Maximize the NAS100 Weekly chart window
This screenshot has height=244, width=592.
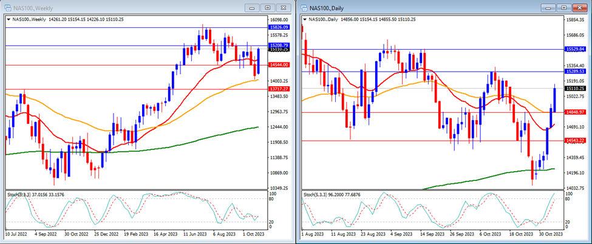click(x=267, y=7)
